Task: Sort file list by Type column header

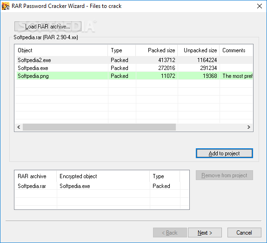Action: (x=122, y=50)
